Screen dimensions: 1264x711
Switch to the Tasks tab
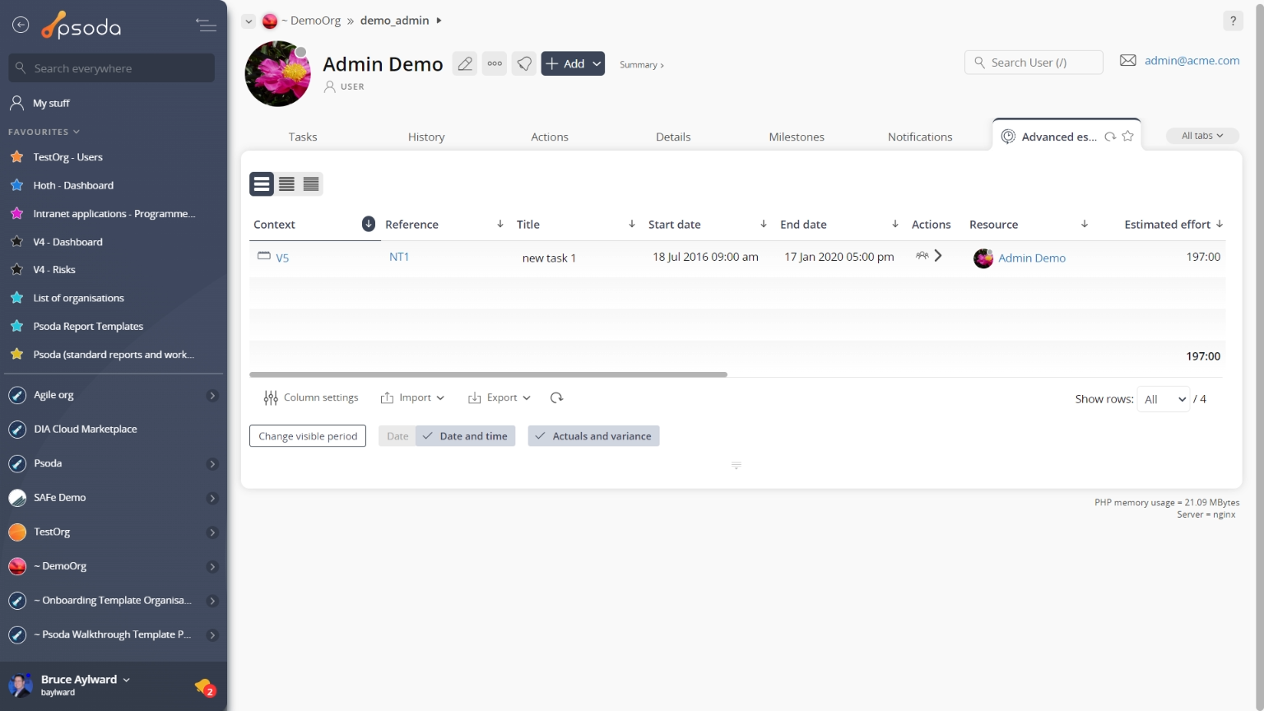[x=303, y=137]
